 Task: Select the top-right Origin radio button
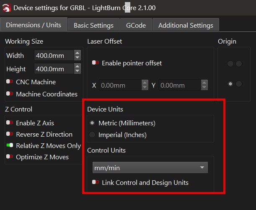point(239,64)
